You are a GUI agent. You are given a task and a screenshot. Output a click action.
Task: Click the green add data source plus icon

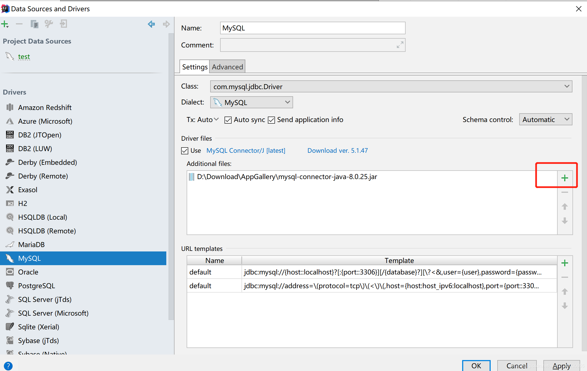5,24
